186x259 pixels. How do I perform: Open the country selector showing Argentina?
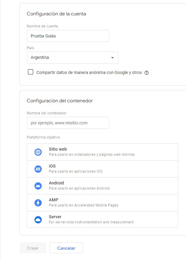[x=70, y=58]
